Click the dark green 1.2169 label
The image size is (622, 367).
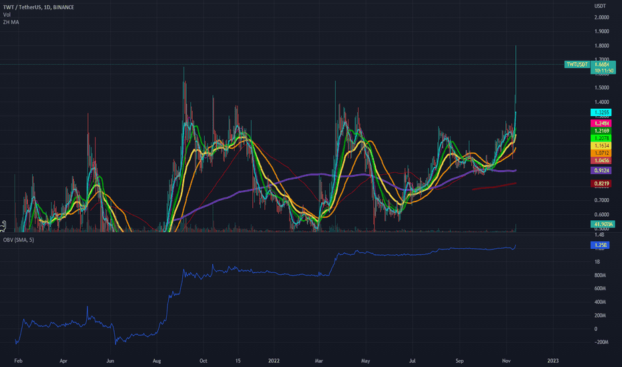[x=601, y=131]
